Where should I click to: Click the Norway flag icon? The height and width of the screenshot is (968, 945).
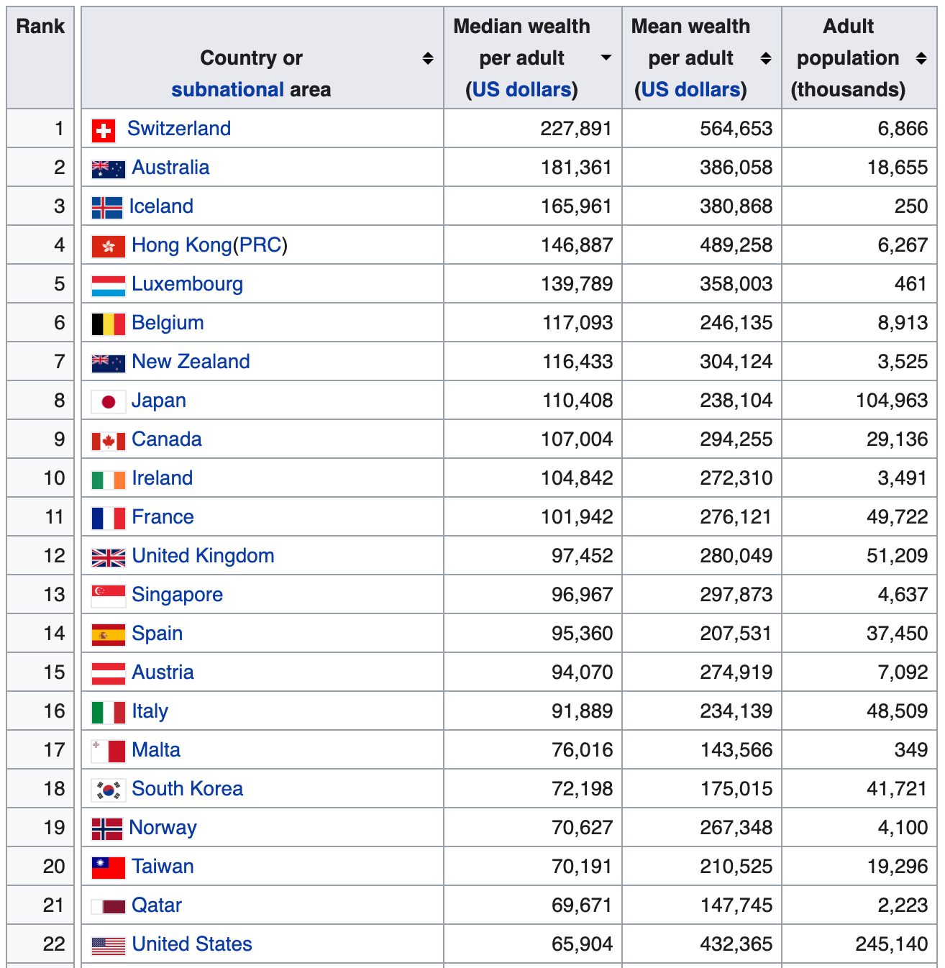(106, 829)
